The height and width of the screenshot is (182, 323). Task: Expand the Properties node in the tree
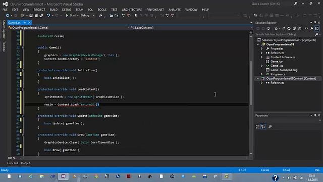(262, 49)
